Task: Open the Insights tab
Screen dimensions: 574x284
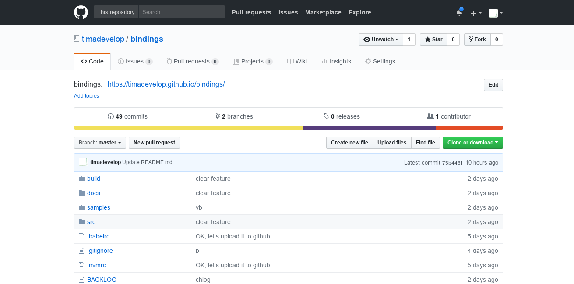Action: click(x=336, y=61)
